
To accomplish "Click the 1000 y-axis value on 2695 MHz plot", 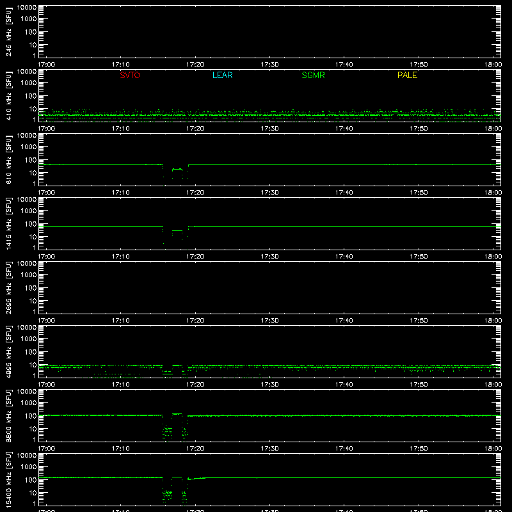I will tap(29, 275).
